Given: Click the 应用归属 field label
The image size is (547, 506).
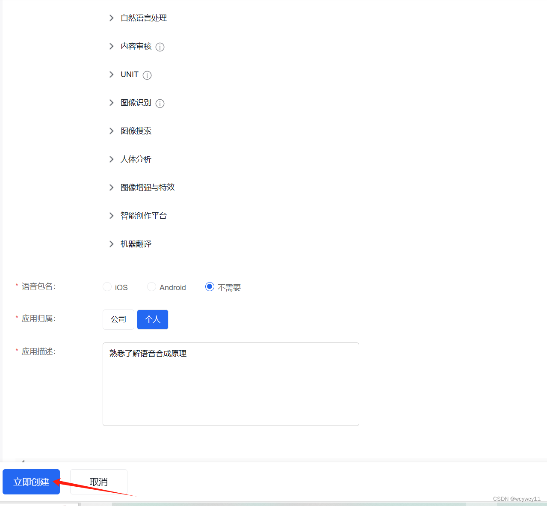Looking at the screenshot, I should point(38,318).
